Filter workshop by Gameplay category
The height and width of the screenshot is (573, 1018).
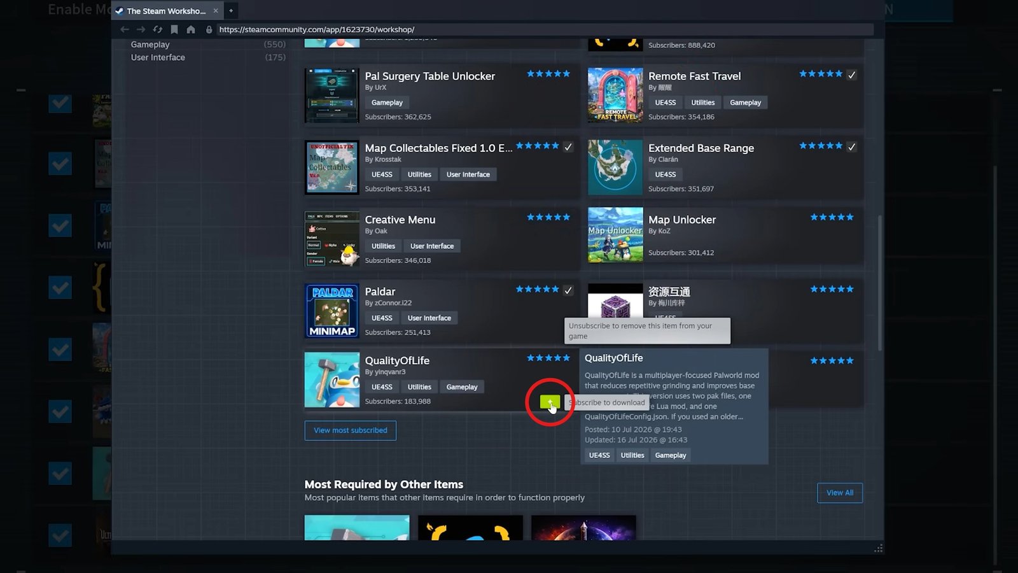(150, 45)
